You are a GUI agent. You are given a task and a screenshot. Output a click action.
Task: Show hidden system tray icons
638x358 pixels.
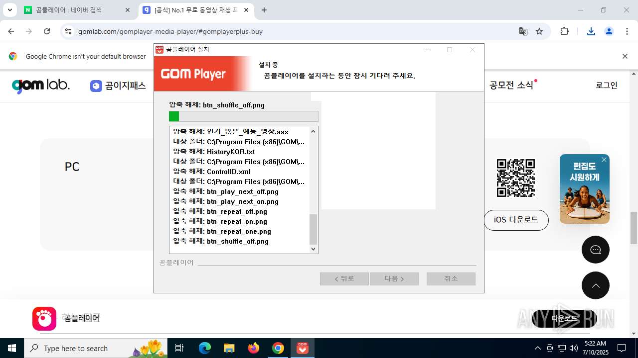(x=537, y=348)
